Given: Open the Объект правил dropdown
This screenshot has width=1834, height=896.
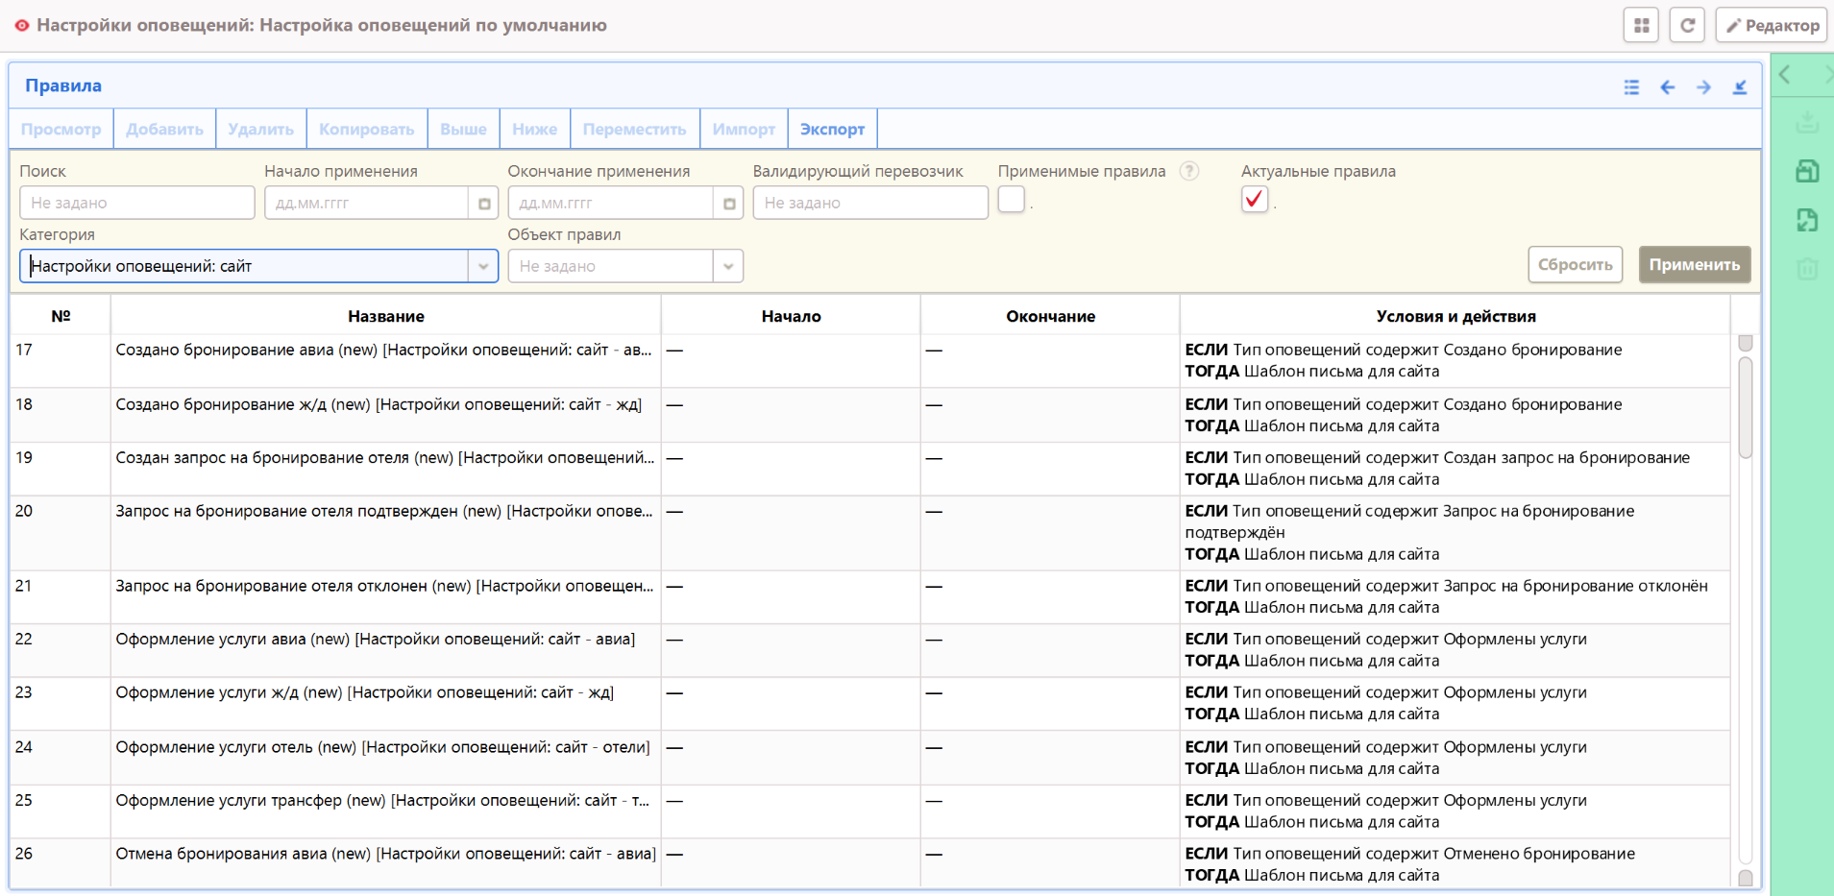Looking at the screenshot, I should [728, 266].
